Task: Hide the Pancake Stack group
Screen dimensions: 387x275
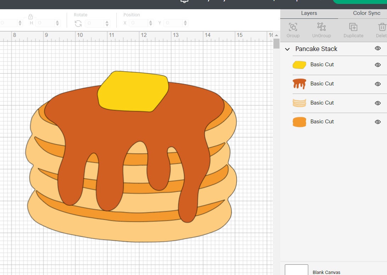Action: point(377,49)
